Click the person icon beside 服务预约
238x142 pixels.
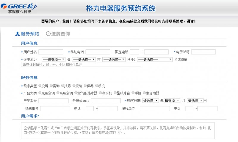coord(18,34)
